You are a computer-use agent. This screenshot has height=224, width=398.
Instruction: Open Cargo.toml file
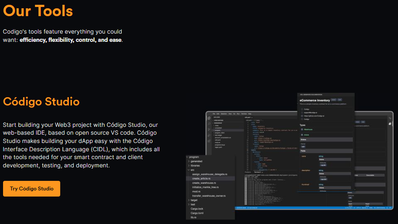coord(197,213)
